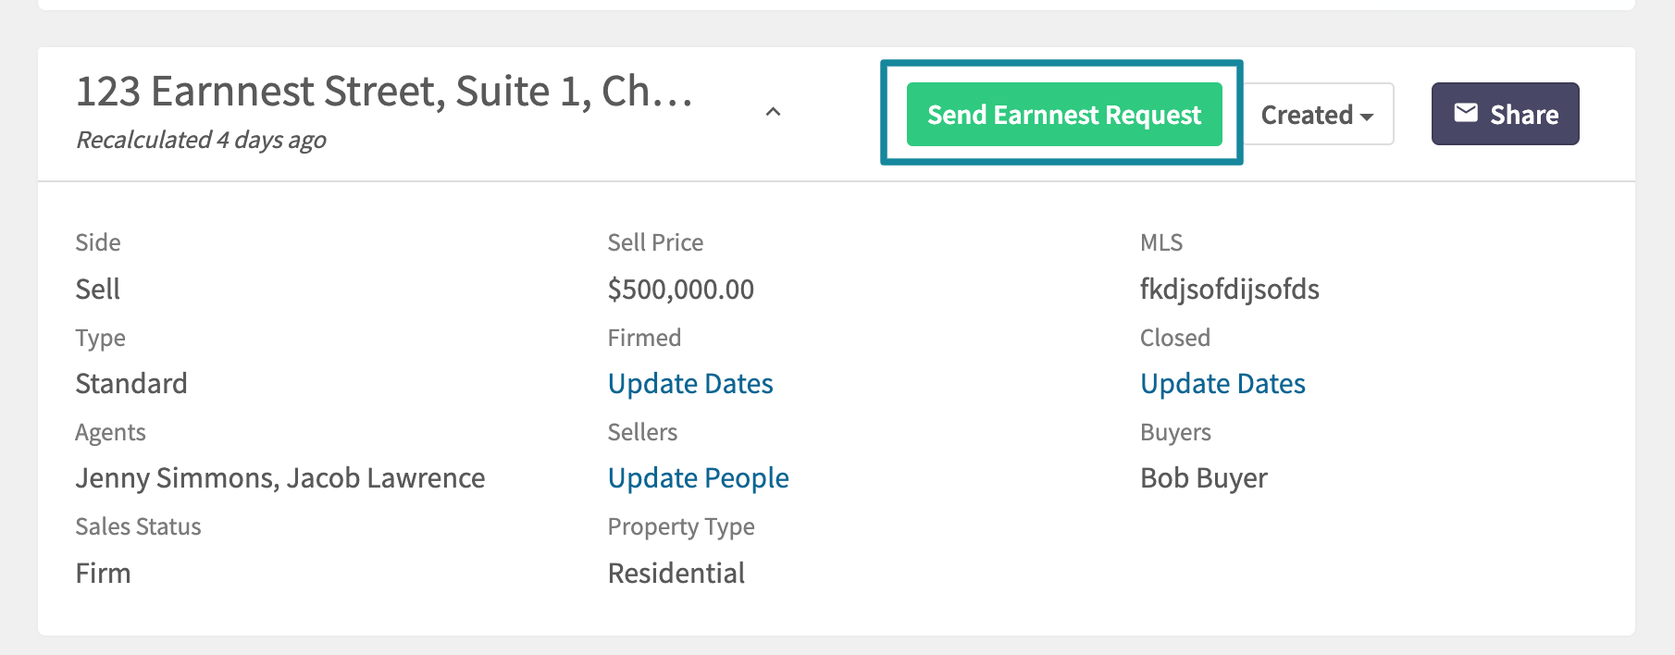Click the Update People link under Sellers
This screenshot has height=655, width=1675.
pyautogui.click(x=699, y=478)
